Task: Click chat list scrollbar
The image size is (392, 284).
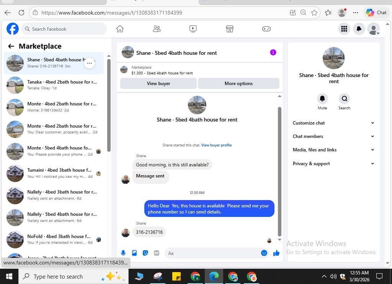Action: tap(109, 105)
